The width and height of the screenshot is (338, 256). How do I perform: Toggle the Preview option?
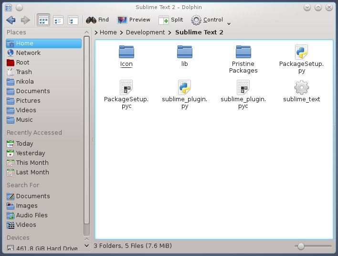tap(134, 20)
